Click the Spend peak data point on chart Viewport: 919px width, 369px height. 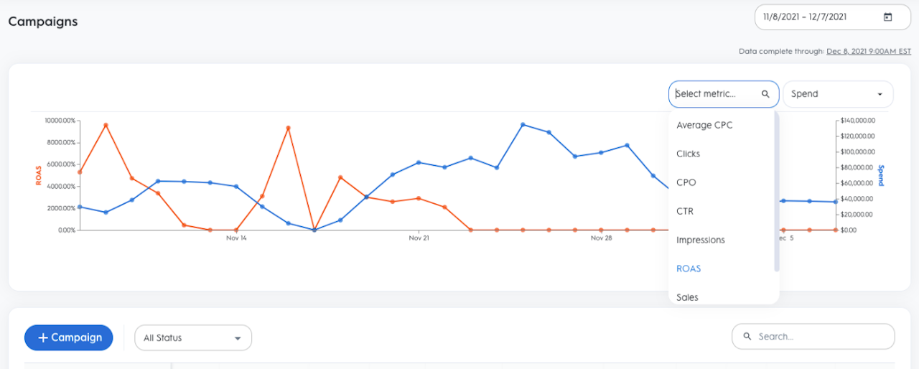(523, 125)
